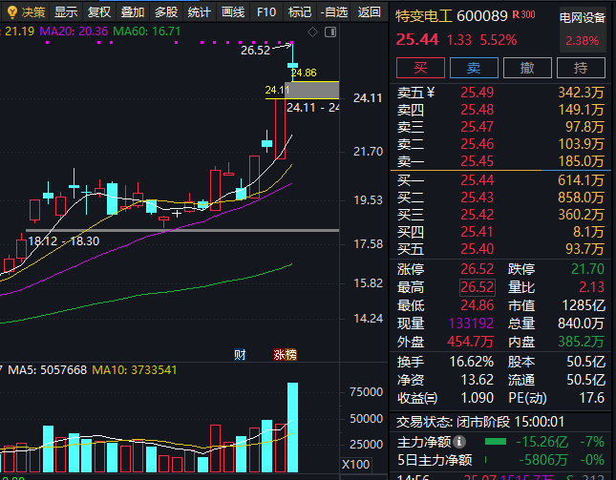Toggle the side panel layout icon

(330, 32)
